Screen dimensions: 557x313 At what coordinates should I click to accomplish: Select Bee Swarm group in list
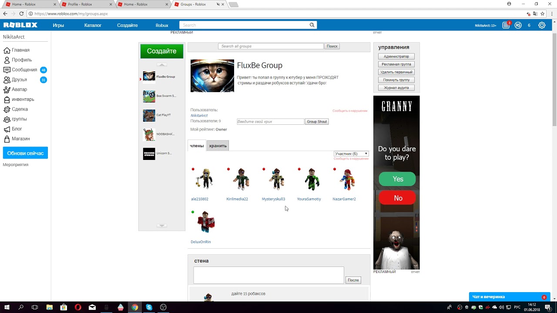pyautogui.click(x=160, y=96)
